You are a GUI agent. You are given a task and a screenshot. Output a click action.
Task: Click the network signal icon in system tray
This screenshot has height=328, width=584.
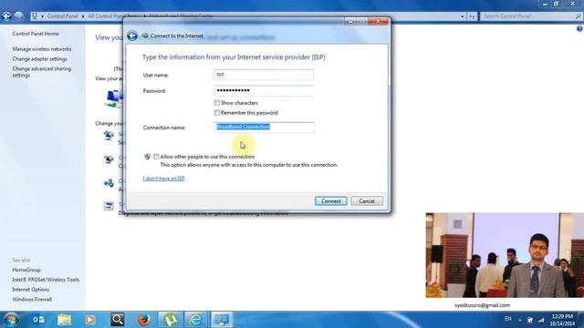541,320
